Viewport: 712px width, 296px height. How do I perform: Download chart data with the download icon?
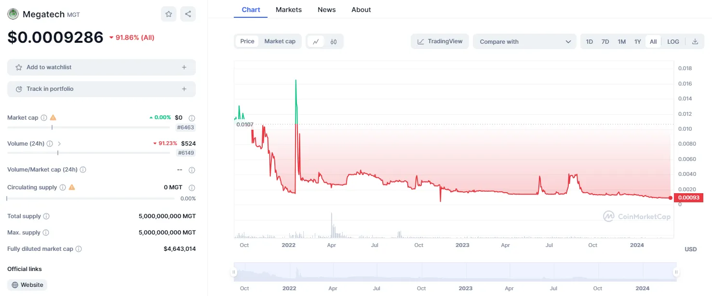(x=695, y=41)
